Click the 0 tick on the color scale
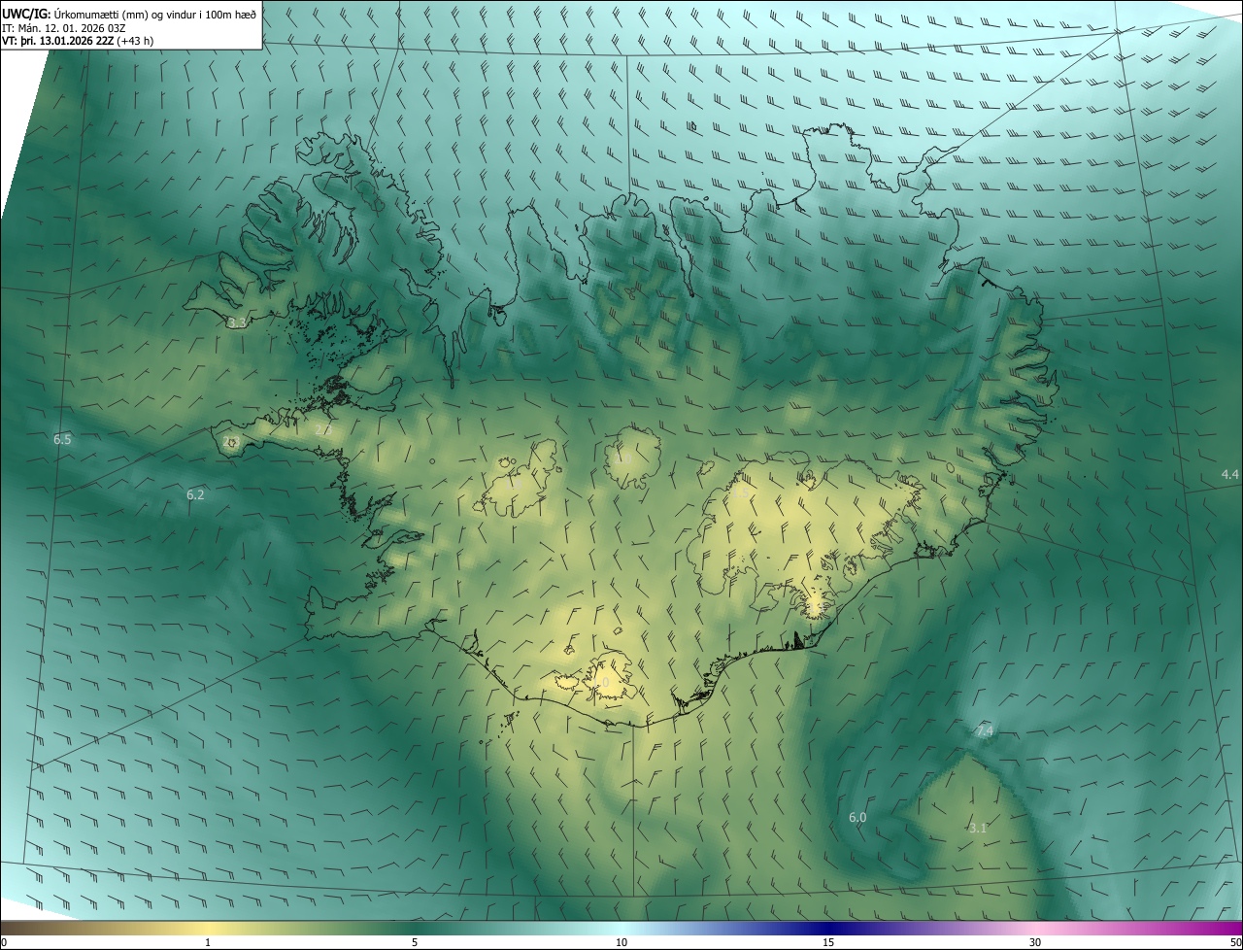Viewport: 1243px width, 950px height. (3, 942)
